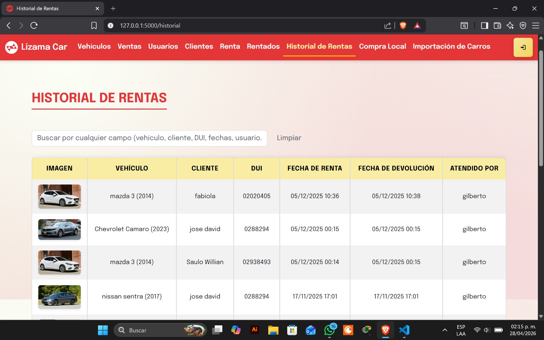Viewport: 544px width, 340px height.
Task: Navigate to Clientes page
Action: click(x=199, y=46)
